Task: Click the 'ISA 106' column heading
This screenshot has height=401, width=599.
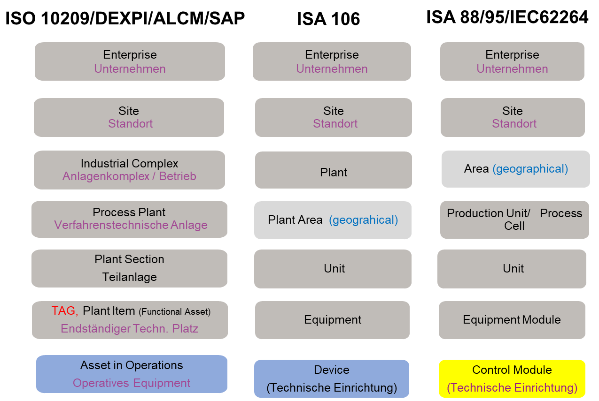Action: [328, 19]
